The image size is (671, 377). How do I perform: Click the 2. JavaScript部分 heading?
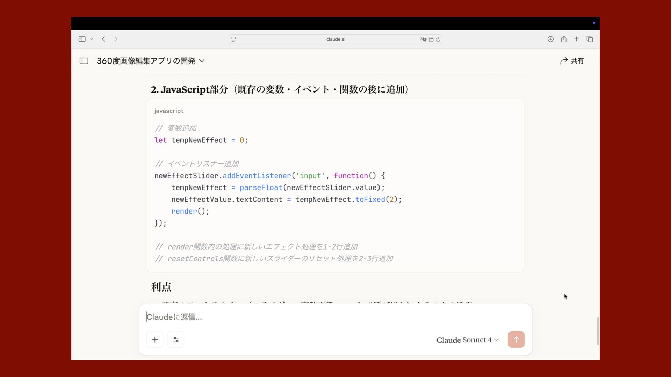coord(280,89)
